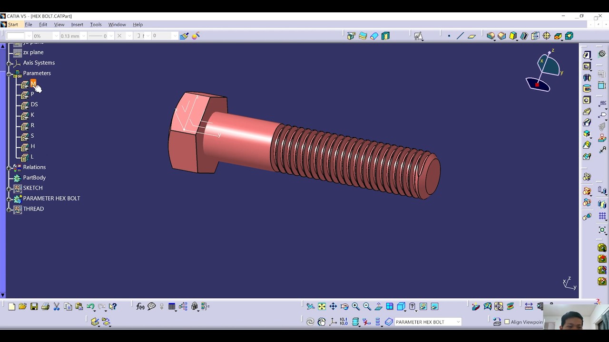The image size is (609, 342).
Task: Open the Edit menu
Action: pos(43,25)
